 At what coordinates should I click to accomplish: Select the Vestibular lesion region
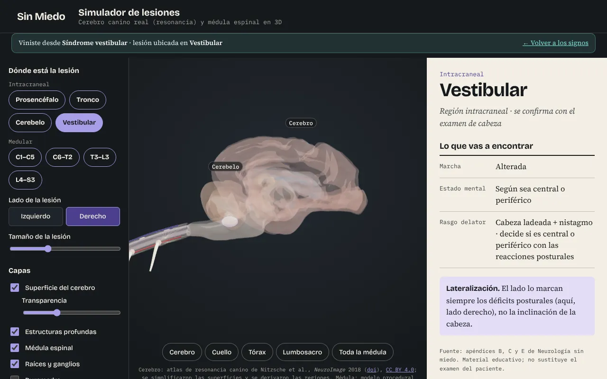point(79,123)
